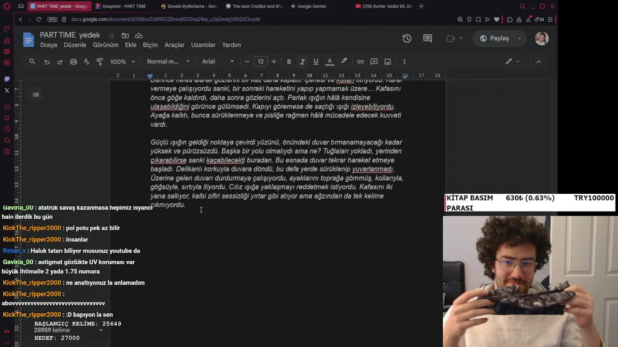
Task: Open the Araçlar menu
Action: pyautogui.click(x=174, y=45)
